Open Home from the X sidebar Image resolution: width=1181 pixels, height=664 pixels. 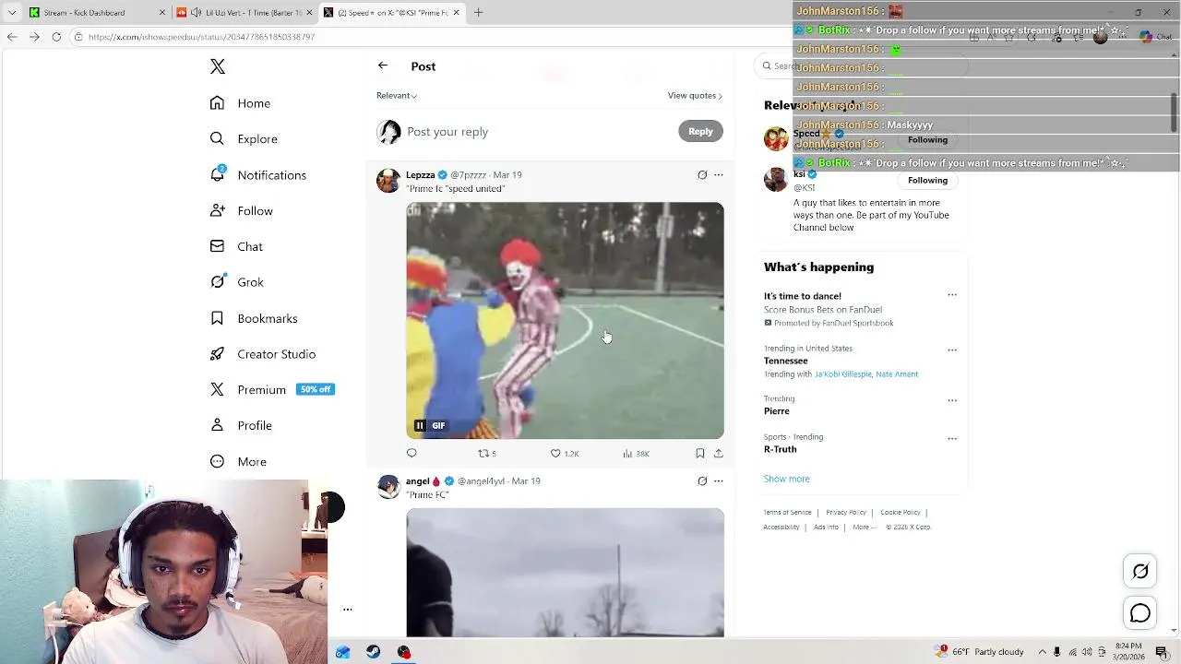(x=241, y=103)
